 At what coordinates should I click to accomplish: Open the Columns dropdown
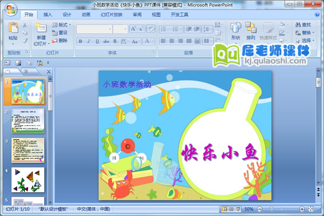[207, 41]
